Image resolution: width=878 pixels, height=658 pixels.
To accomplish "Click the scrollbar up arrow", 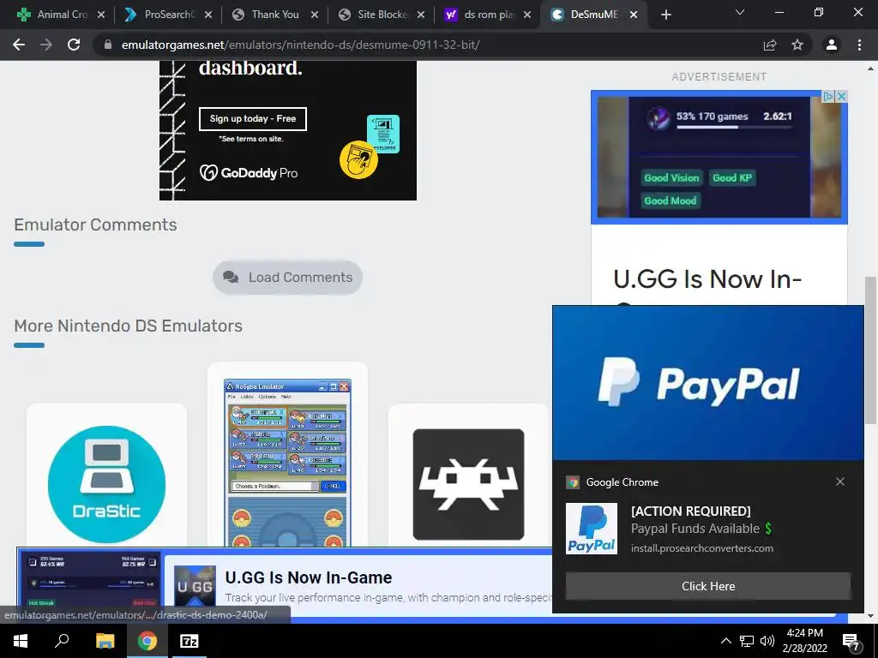I will click(x=870, y=69).
